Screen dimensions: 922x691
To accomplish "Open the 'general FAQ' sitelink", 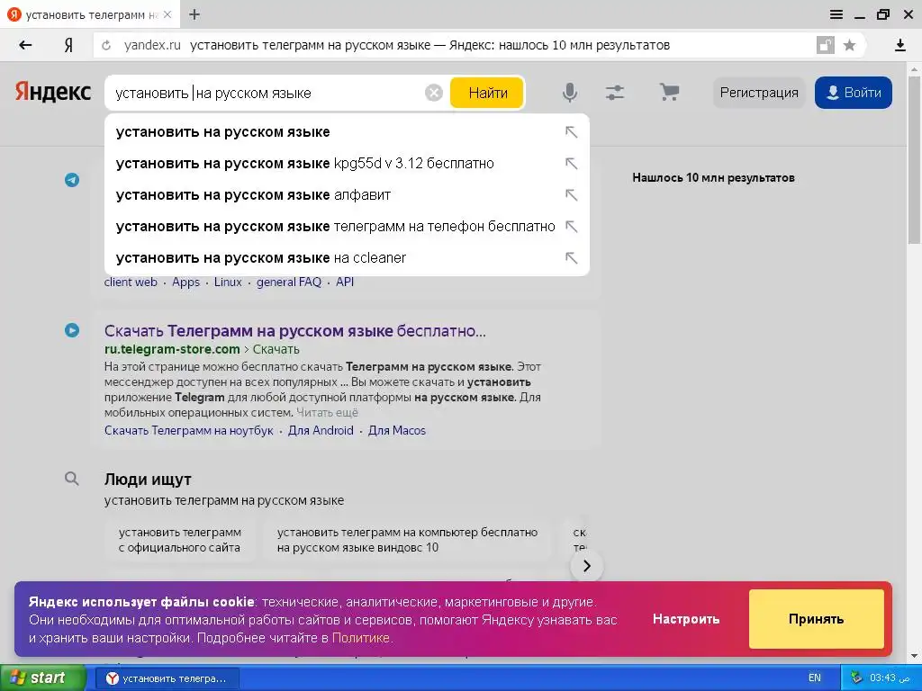I will [289, 282].
